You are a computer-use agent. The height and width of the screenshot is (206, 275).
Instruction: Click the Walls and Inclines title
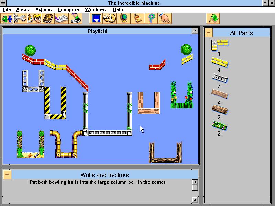[104, 175]
